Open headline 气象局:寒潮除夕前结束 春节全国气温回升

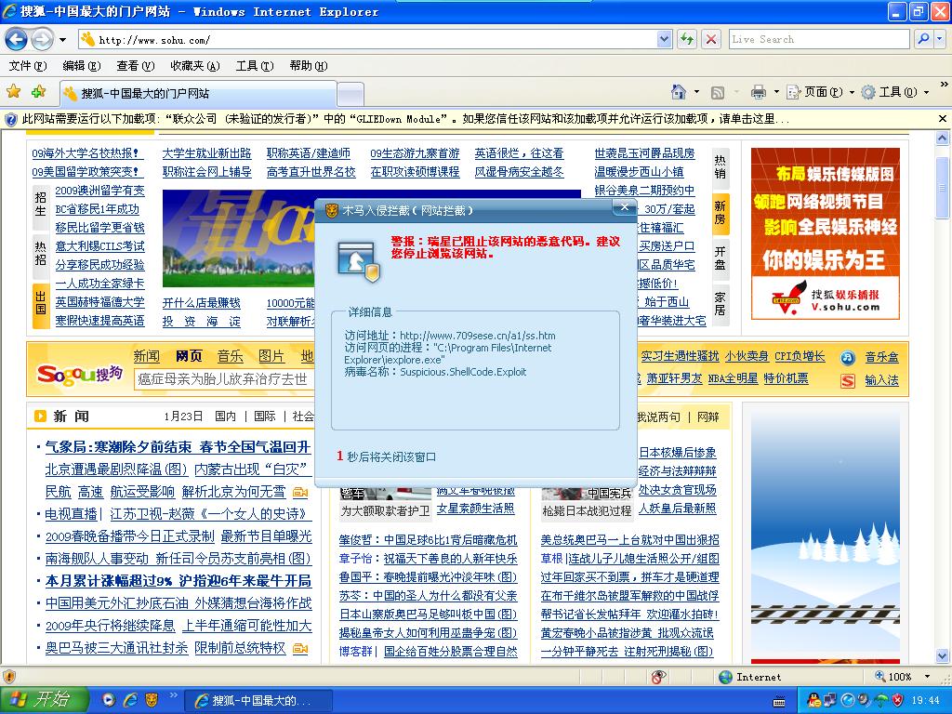coord(178,447)
